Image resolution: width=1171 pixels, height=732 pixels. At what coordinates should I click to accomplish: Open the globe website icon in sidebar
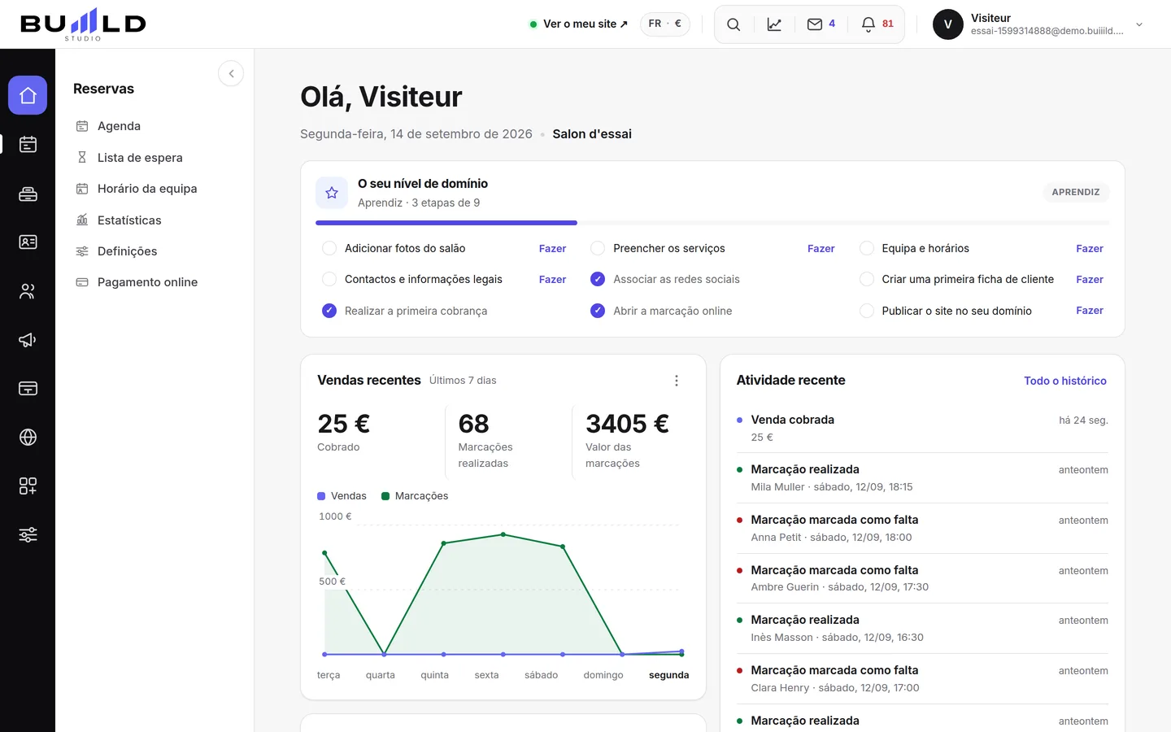pos(28,438)
